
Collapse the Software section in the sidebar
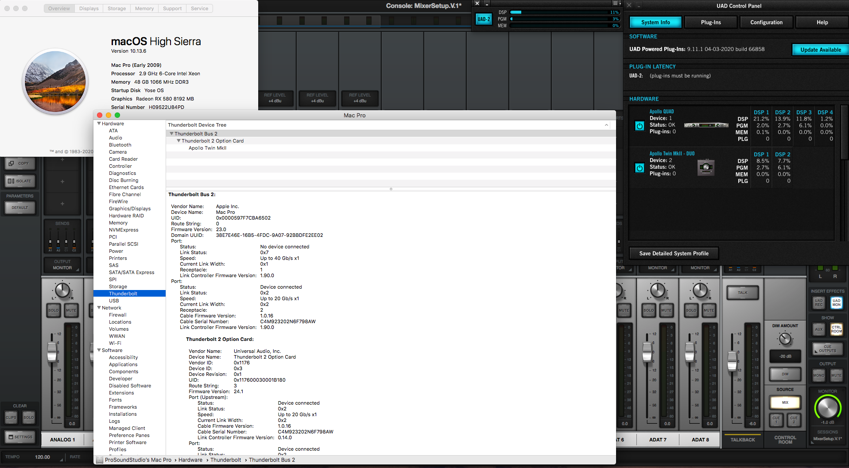coord(99,350)
